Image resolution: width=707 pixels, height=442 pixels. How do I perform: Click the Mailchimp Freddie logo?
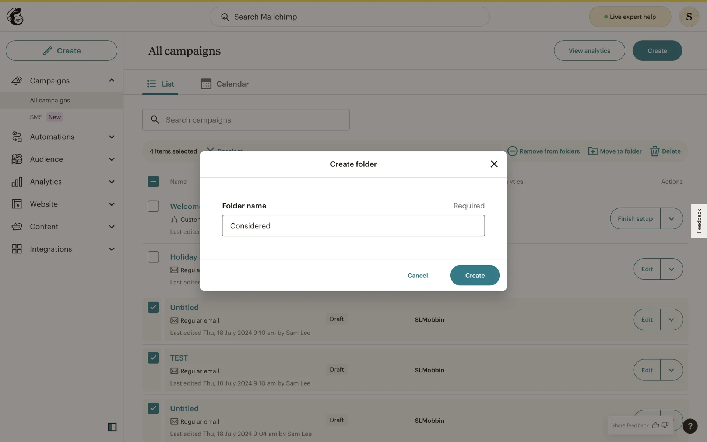pyautogui.click(x=15, y=17)
